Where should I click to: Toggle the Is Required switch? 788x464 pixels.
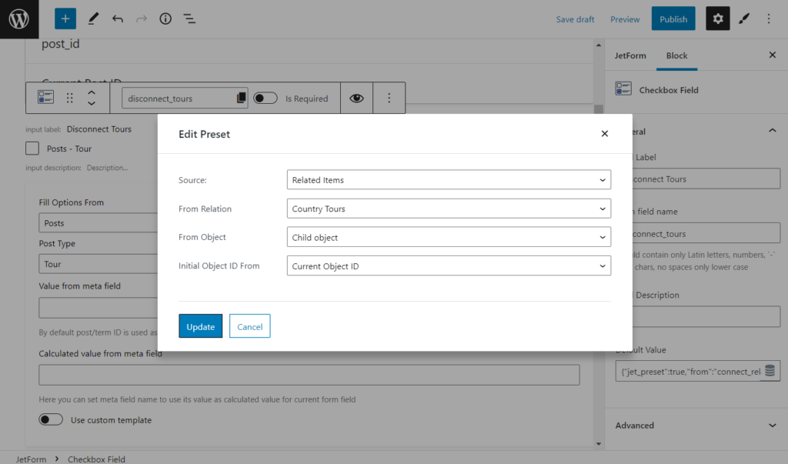pyautogui.click(x=265, y=98)
